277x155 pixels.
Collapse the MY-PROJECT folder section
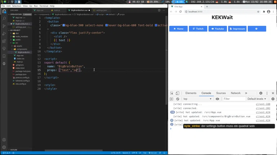pyautogui.click(x=15, y=30)
